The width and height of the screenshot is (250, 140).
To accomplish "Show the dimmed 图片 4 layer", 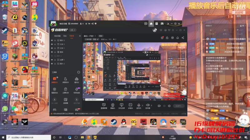I will click(x=52, y=56).
